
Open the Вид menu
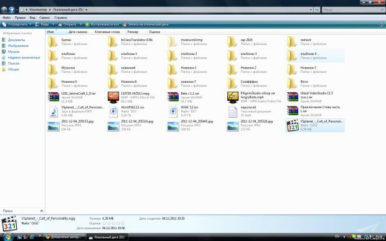click(x=32, y=17)
